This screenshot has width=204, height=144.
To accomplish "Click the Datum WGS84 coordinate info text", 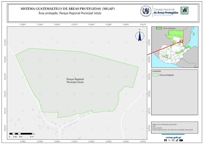I will click(157, 127).
